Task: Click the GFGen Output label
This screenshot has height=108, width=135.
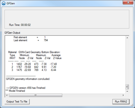Action: (12, 33)
